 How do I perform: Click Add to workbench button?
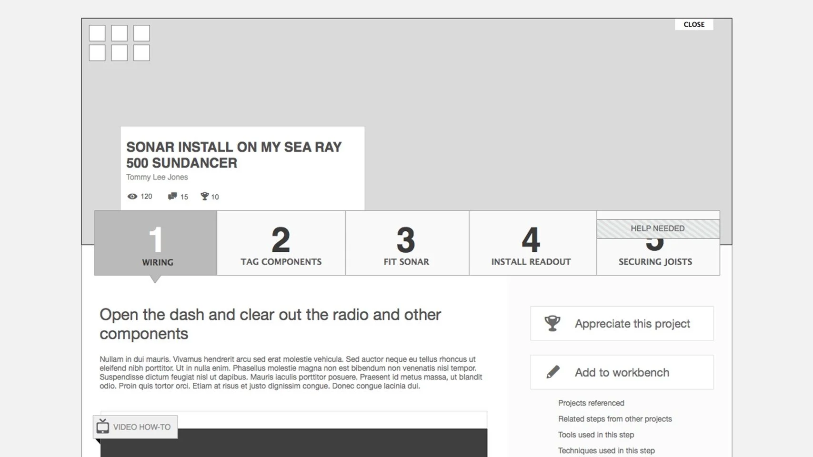point(622,372)
